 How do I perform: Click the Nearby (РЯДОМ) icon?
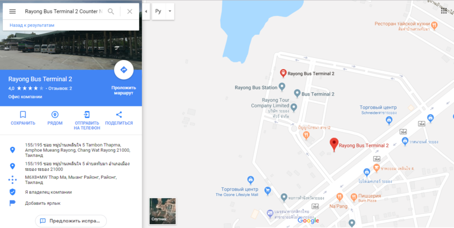(x=55, y=115)
